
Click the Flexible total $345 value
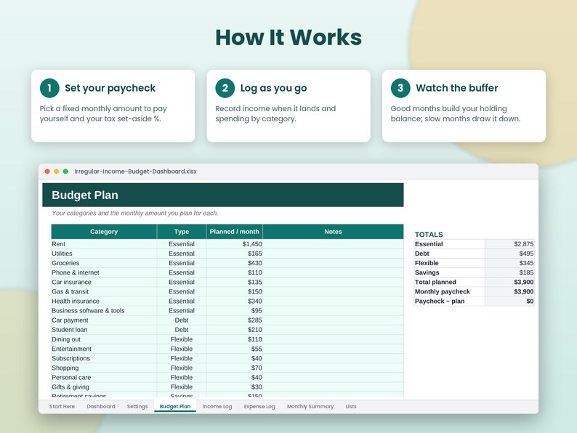[x=509, y=263]
